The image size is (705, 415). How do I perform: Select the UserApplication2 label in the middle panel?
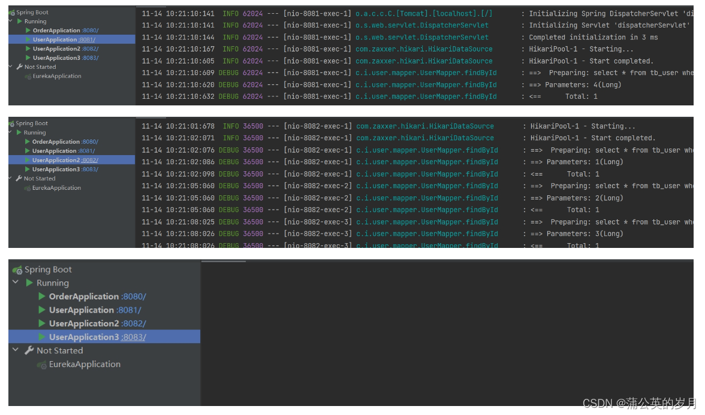point(56,160)
